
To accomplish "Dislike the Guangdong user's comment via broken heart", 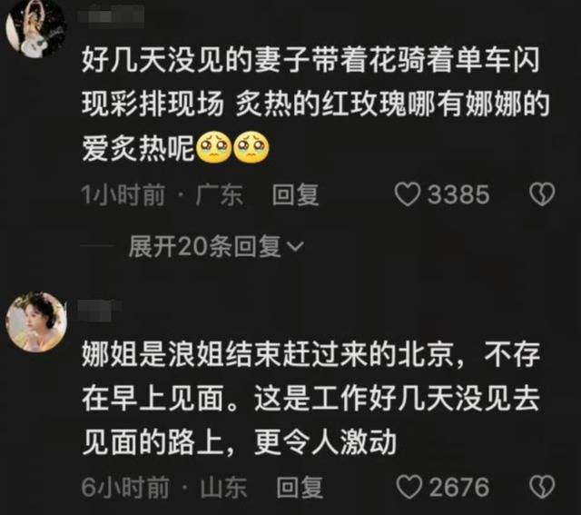I will pos(542,194).
